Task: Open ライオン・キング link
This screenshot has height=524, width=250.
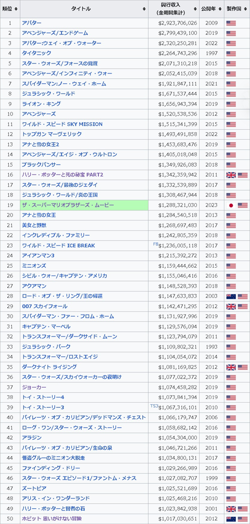Action: (x=42, y=104)
